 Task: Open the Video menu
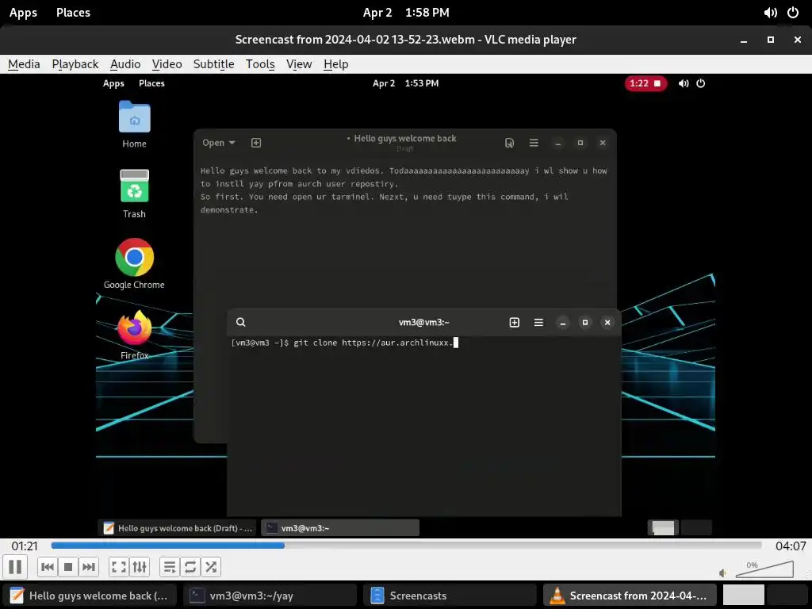(167, 64)
